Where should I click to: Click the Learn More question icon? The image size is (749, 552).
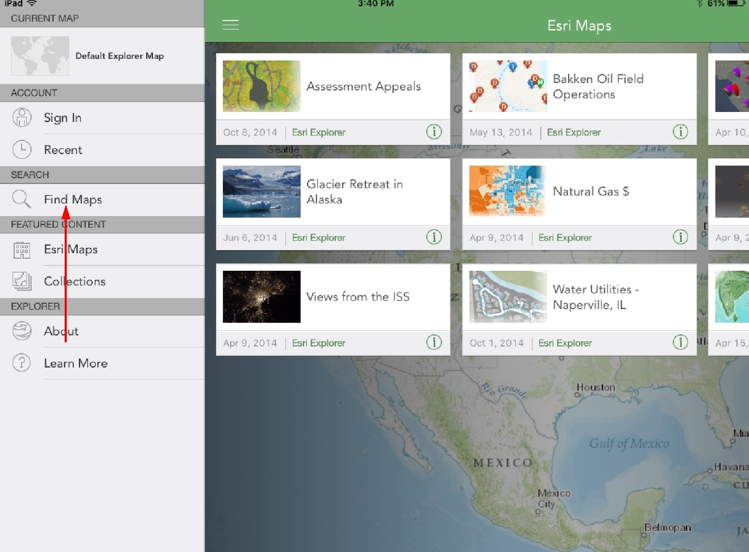pos(22,363)
